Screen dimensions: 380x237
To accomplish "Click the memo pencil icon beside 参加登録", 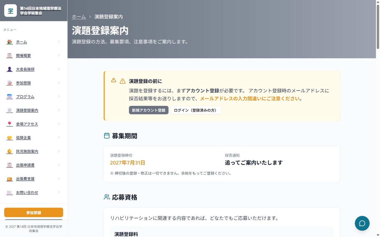I will pyautogui.click(x=9, y=83).
